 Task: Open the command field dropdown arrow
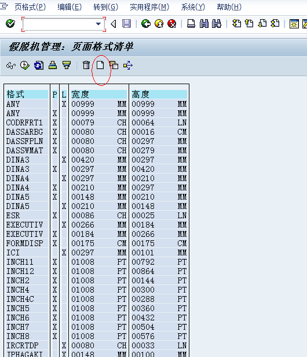point(98,24)
